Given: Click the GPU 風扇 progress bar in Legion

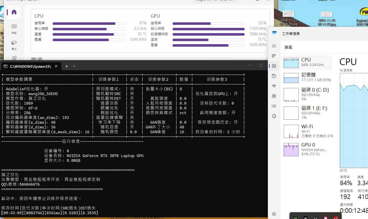Looking at the screenshot, I should point(208,45).
